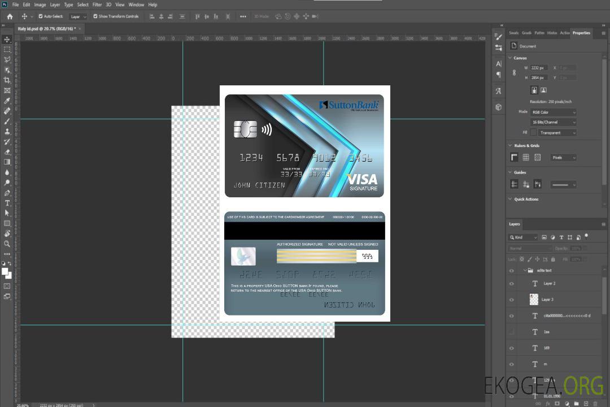
Task: Select the Blur tool
Action: (x=7, y=172)
